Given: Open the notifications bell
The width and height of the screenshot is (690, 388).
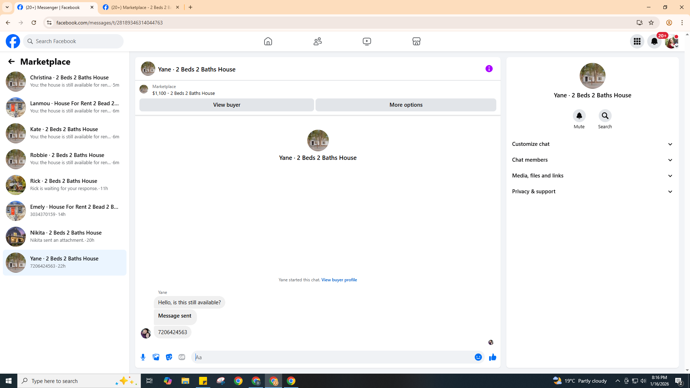Looking at the screenshot, I should 654,41.
